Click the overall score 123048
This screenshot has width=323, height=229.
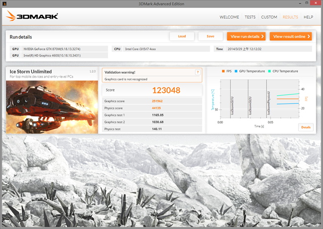166,90
